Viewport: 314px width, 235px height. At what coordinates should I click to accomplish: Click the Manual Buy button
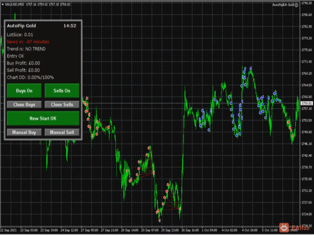pos(24,132)
